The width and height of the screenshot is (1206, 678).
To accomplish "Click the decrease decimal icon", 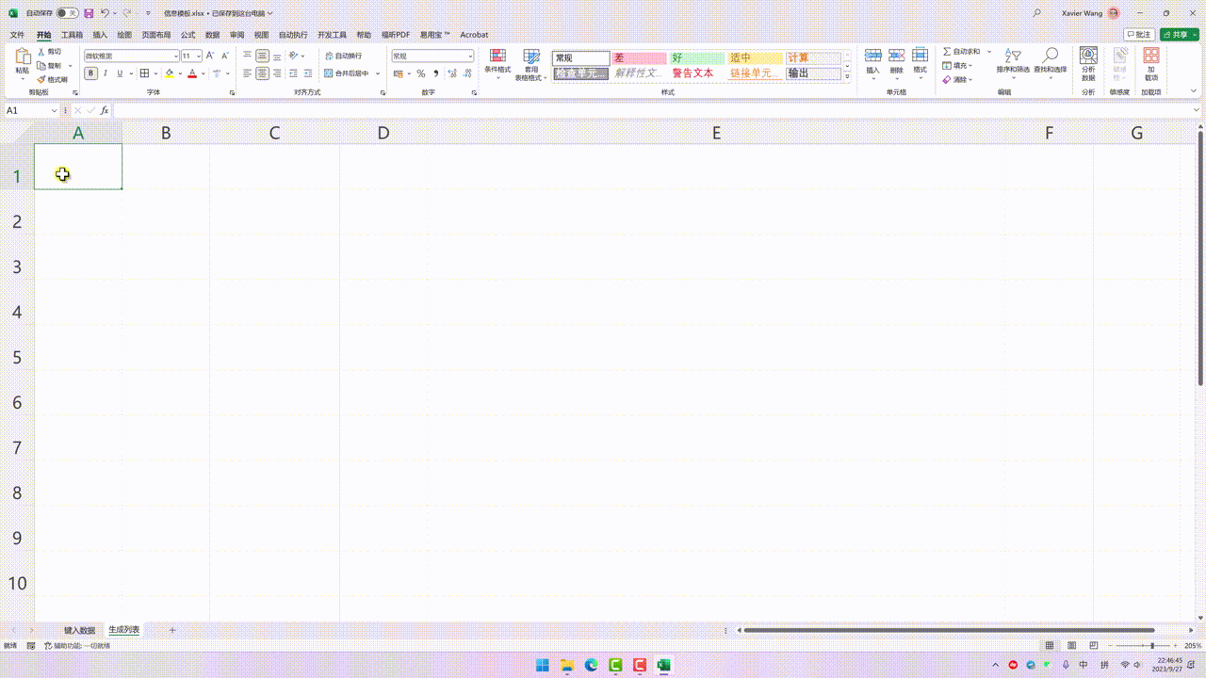I will [467, 73].
